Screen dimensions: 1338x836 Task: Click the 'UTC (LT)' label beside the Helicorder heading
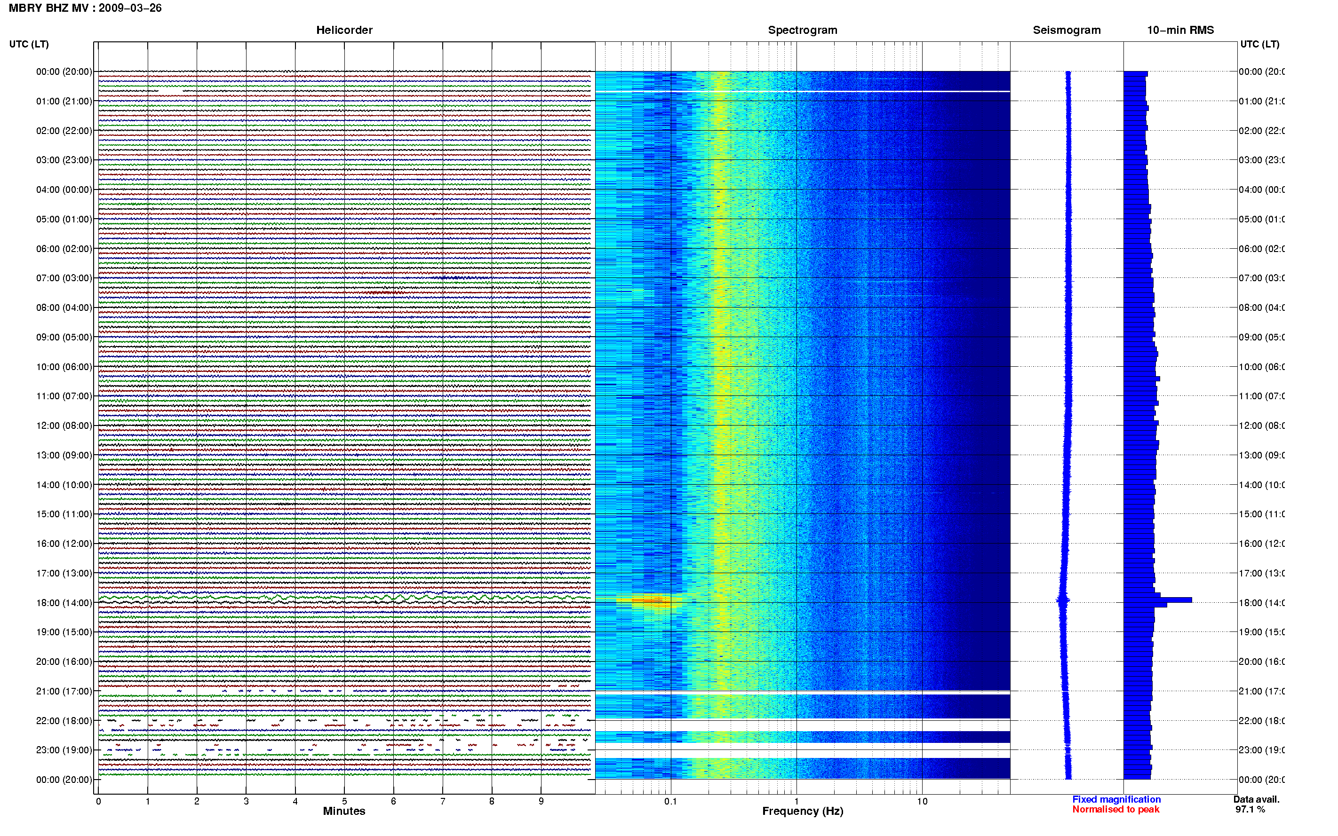tap(29, 44)
